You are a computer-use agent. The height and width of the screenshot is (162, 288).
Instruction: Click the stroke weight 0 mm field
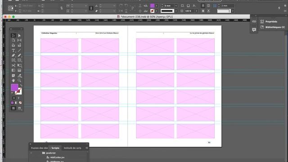tap(169, 6)
